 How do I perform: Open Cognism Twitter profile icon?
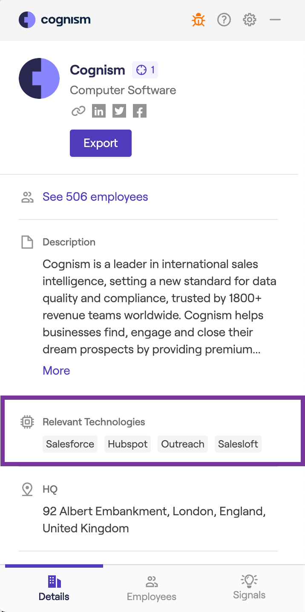coord(119,111)
